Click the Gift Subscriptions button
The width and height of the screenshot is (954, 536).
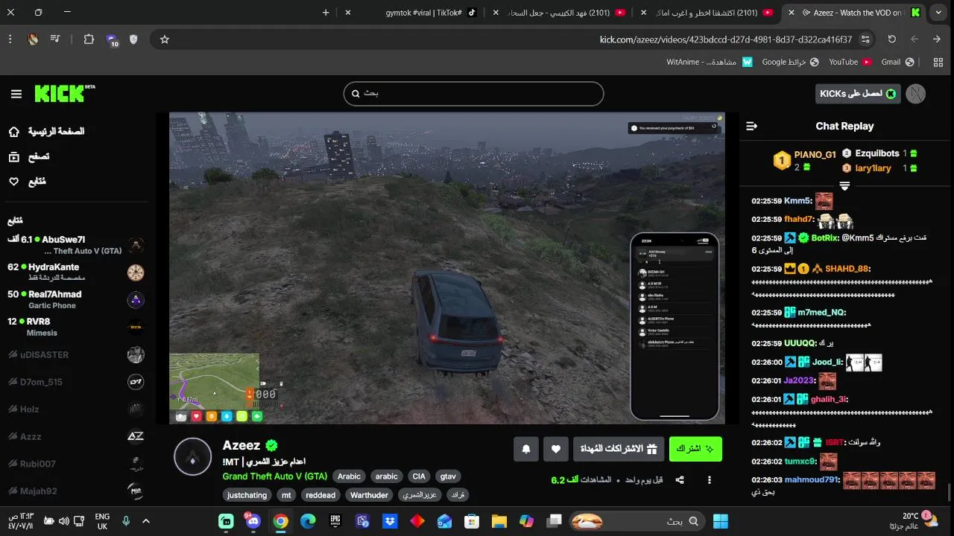point(619,449)
